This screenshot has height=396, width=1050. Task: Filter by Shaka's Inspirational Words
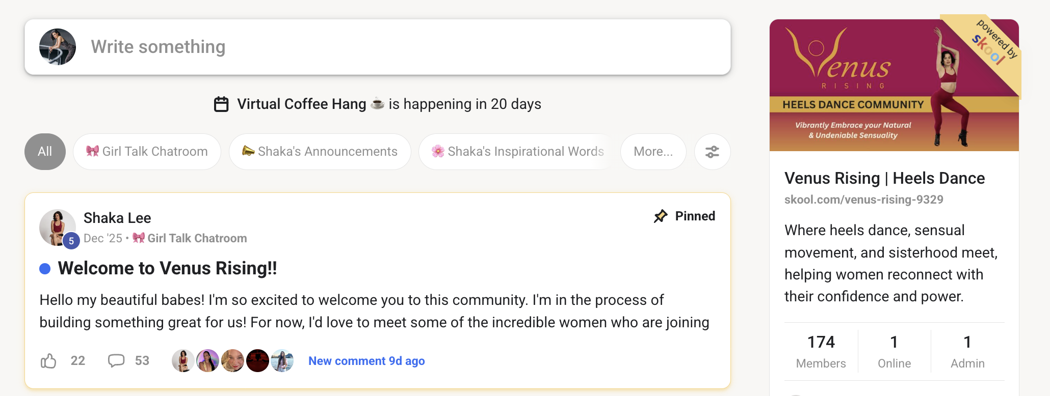tap(517, 152)
